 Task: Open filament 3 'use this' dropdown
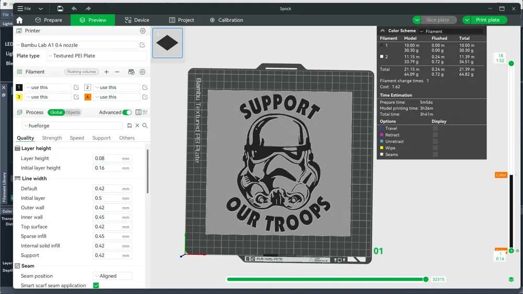[x=48, y=97]
